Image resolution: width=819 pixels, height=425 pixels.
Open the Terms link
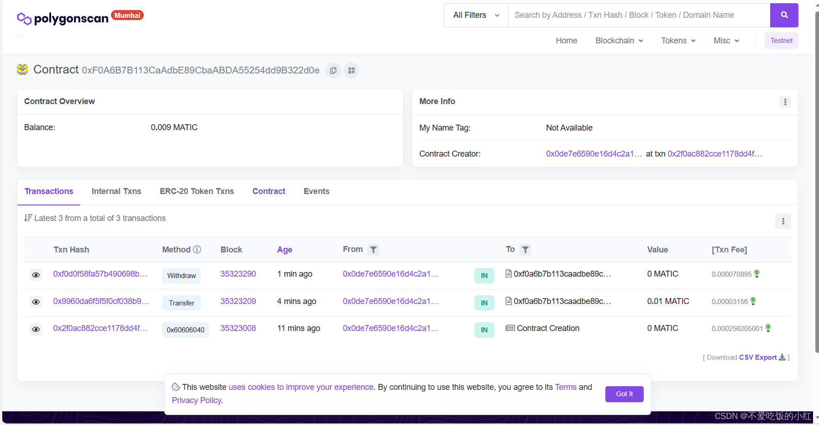[566, 387]
